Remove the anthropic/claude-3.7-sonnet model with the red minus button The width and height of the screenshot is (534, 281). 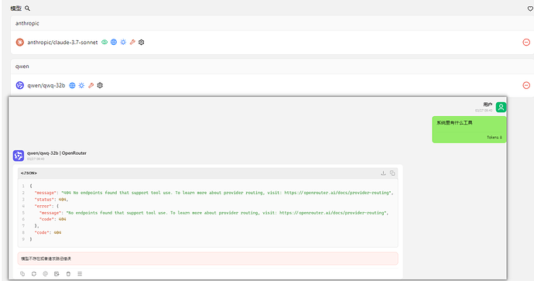pyautogui.click(x=526, y=43)
